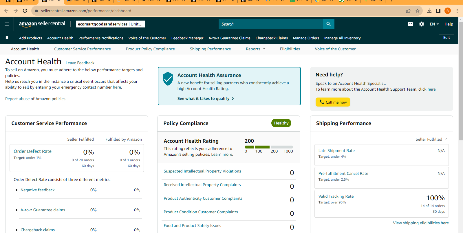Open the Negative feedback metric link

[x=38, y=190]
